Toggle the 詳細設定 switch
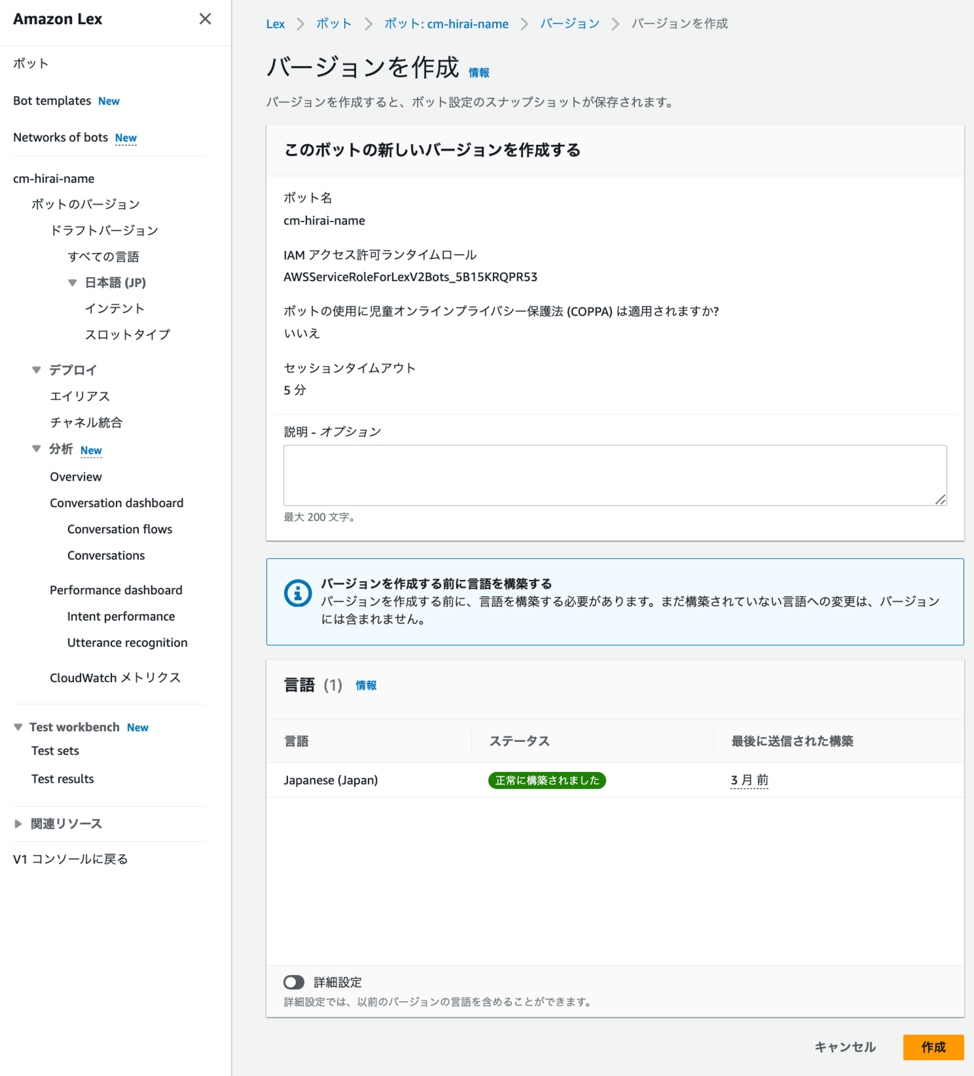This screenshot has height=1076, width=974. coord(294,982)
